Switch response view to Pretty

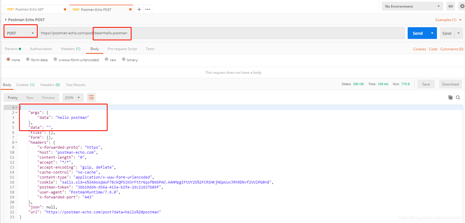point(13,97)
